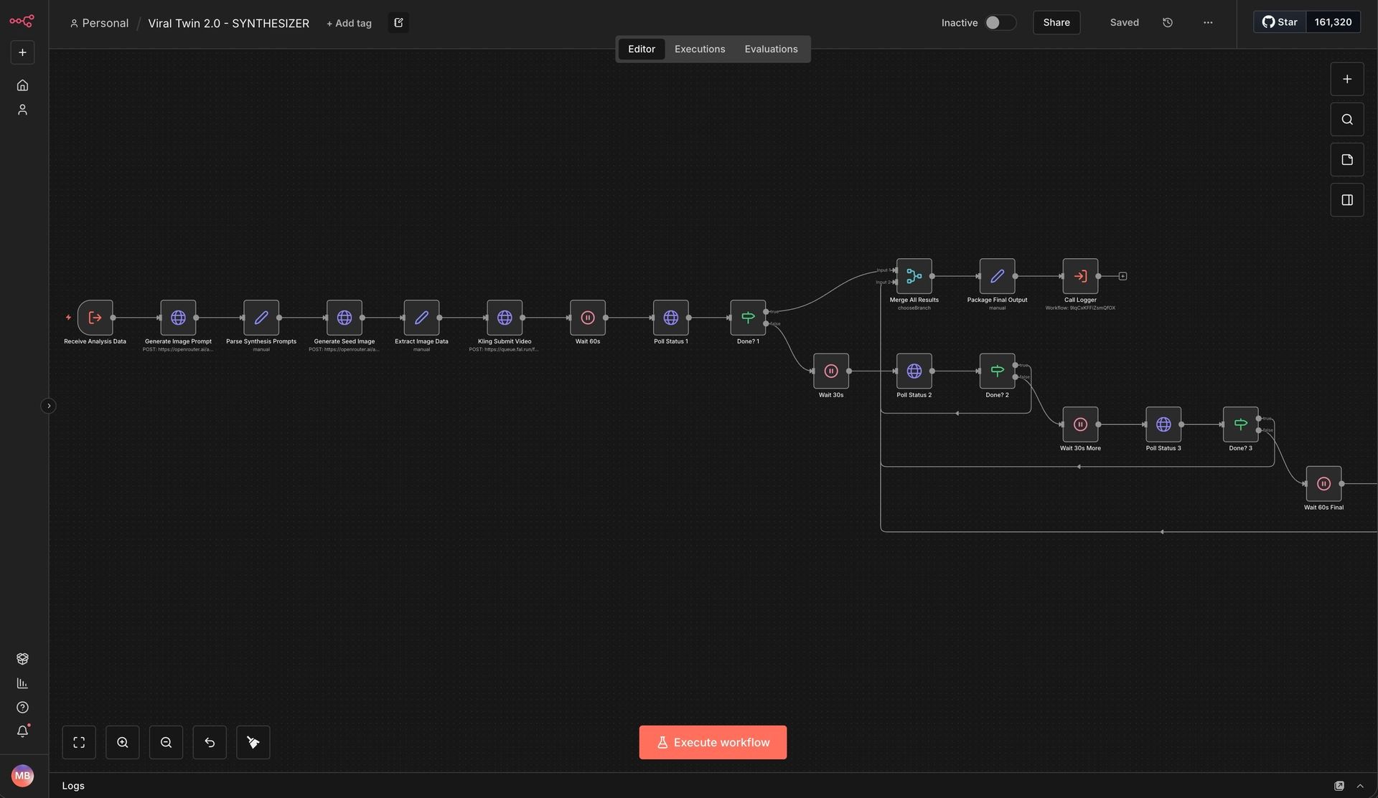Screen dimensions: 1378x798
Task: Switch to the Evaluations tab
Action: point(771,49)
